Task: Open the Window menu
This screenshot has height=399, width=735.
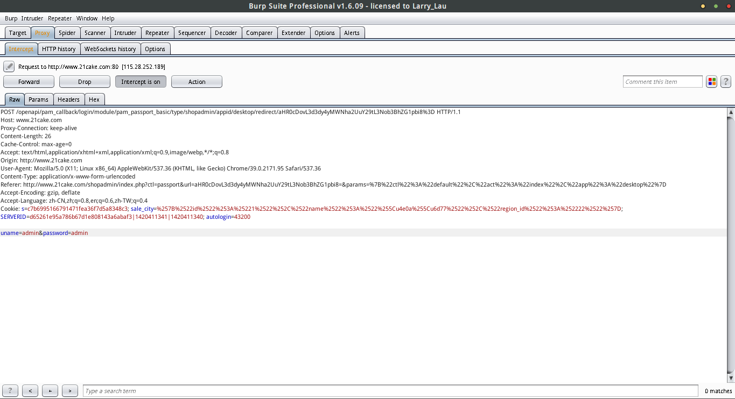Action: (x=87, y=18)
